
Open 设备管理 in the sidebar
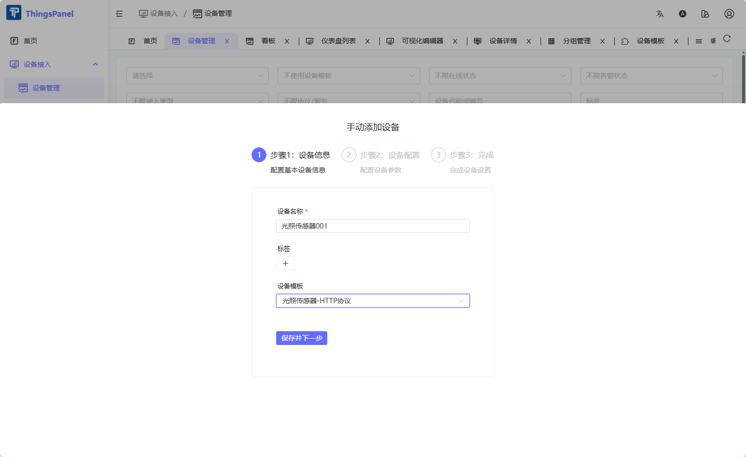[x=54, y=88]
